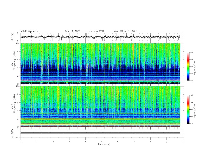206x159 pixels.
Task: Click the "7" tick on the time axis
Action: 134,142
